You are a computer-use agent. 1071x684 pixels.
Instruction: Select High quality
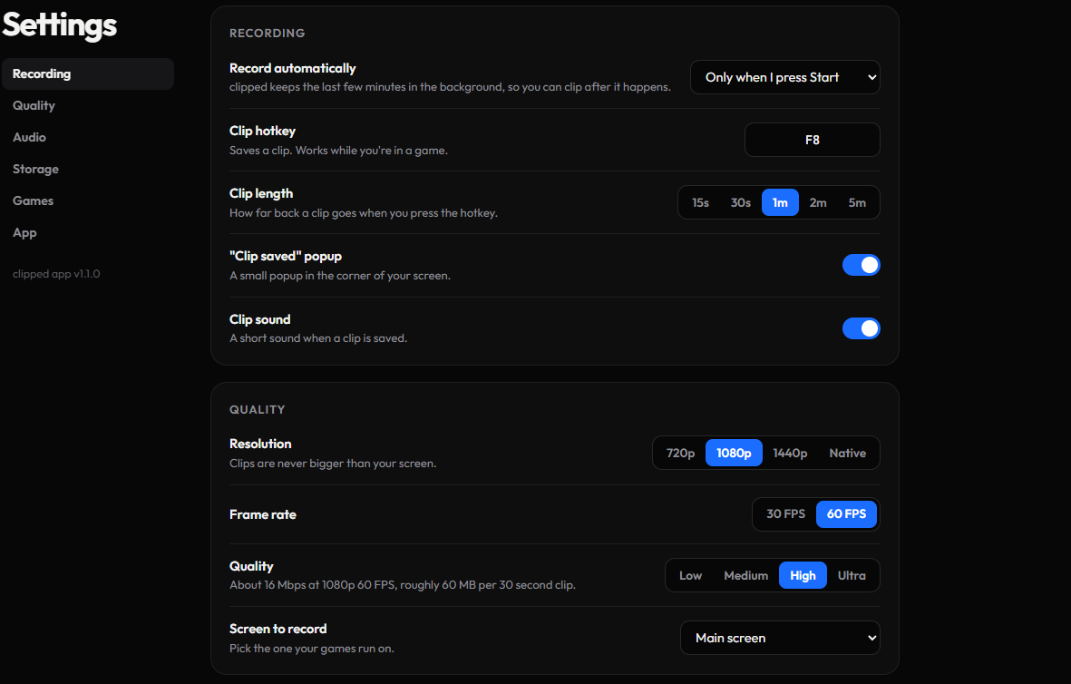click(x=803, y=575)
